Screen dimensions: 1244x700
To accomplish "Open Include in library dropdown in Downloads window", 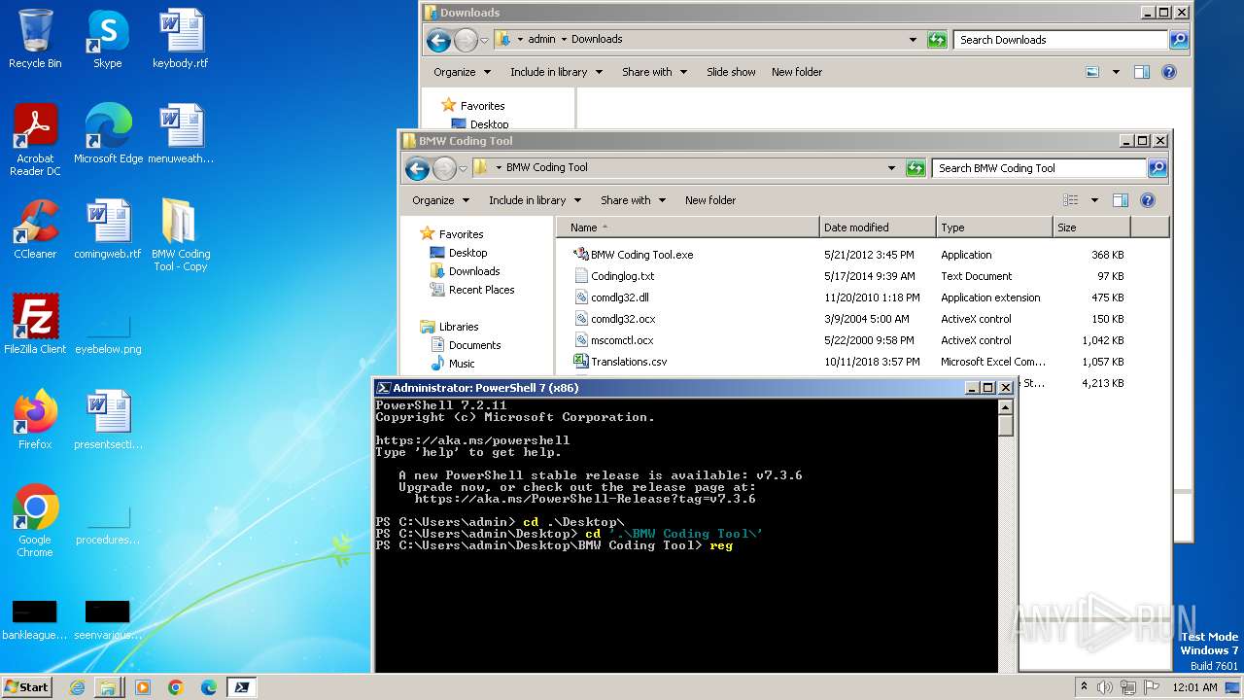I will coord(556,72).
